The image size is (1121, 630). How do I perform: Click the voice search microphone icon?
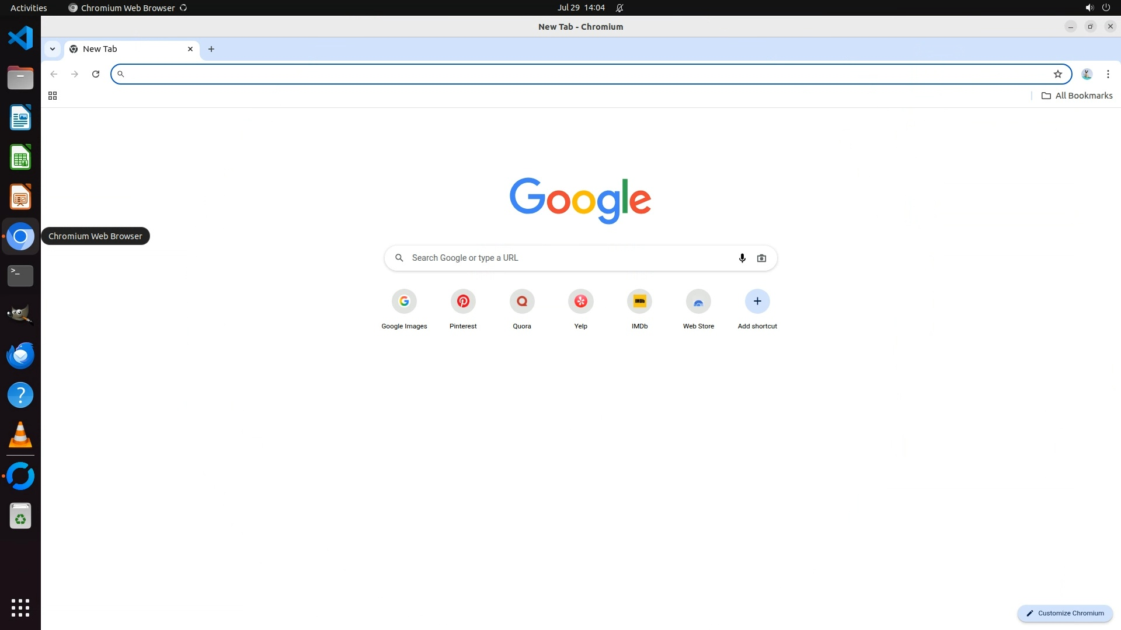click(742, 258)
